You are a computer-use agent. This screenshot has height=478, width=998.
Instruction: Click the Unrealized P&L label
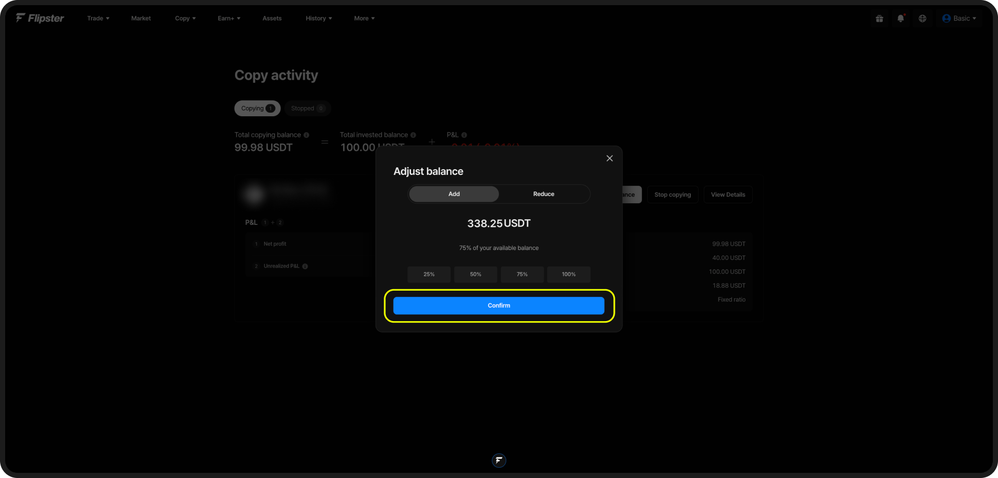[281, 266]
